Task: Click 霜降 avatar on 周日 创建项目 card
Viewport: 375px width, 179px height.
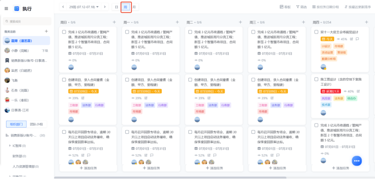Action: (71, 119)
